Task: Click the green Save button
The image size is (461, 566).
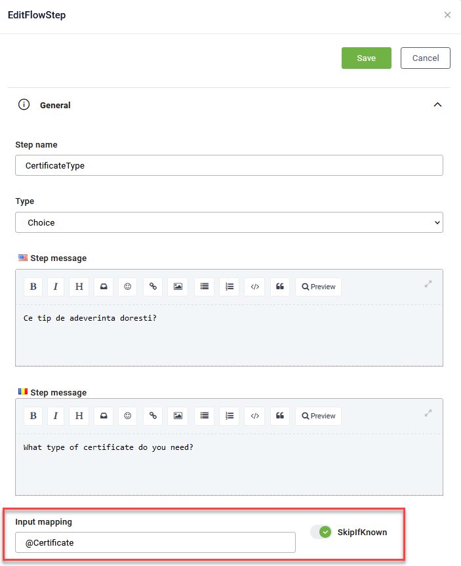Action: [x=366, y=58]
